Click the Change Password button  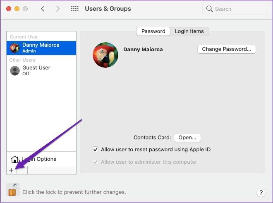[x=227, y=49]
